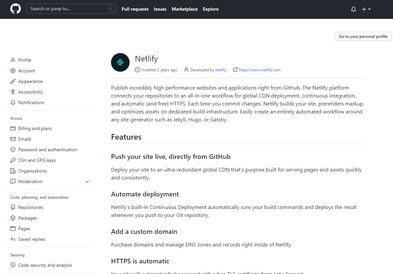Click the Netlify app logo

click(120, 62)
